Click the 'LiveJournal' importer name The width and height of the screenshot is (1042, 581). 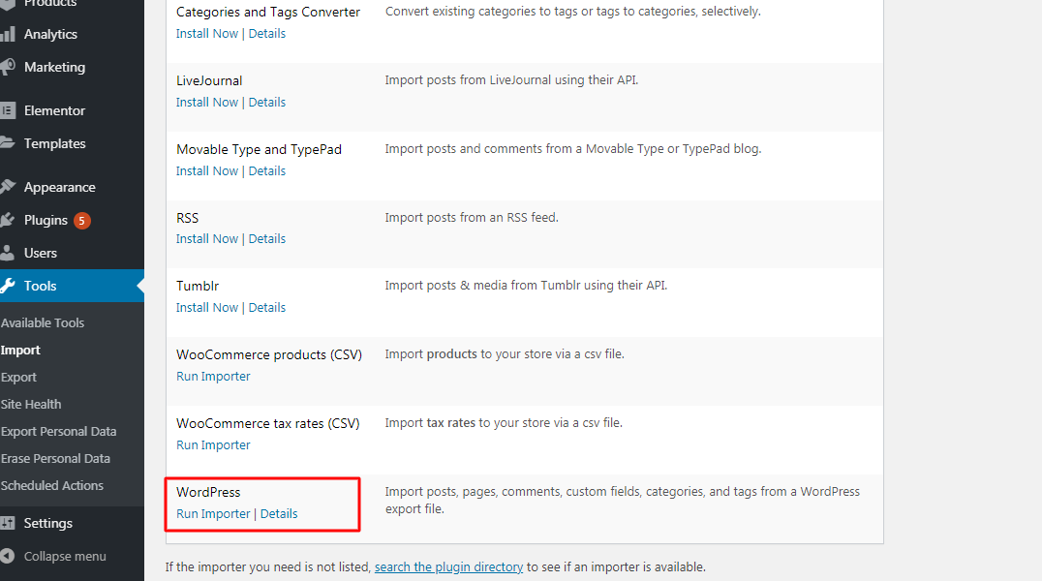(209, 80)
